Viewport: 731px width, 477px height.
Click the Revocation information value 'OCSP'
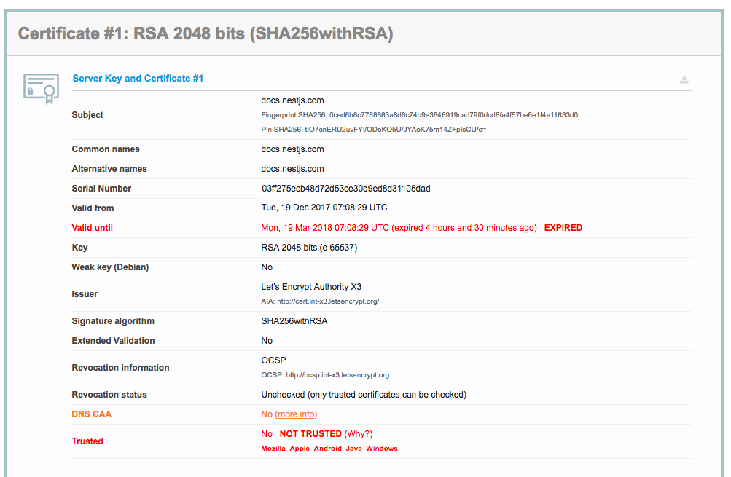pyautogui.click(x=273, y=360)
